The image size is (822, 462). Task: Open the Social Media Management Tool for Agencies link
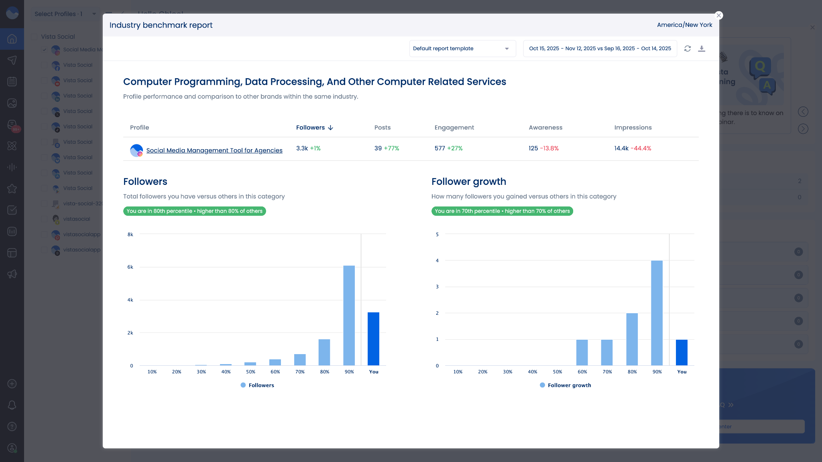pos(214,150)
